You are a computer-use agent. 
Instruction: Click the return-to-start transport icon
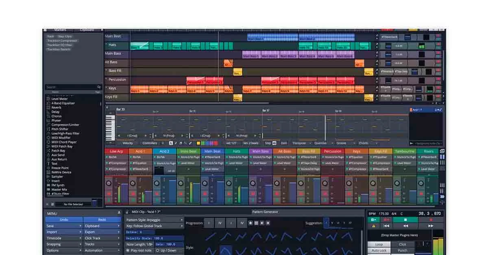[386, 226]
